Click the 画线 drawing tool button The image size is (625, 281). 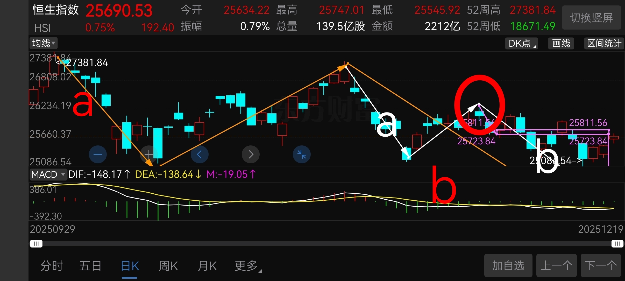[x=561, y=43]
